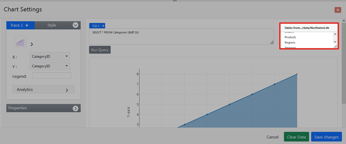The width and height of the screenshot is (346, 144).
Task: Click the plus icon beside Trace 1
Action: pyautogui.click(x=27, y=25)
